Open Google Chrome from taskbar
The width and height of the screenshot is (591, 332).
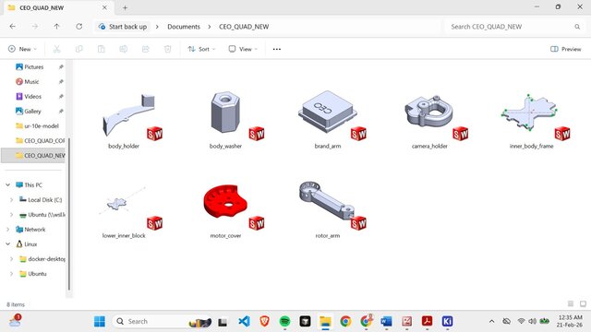point(345,322)
